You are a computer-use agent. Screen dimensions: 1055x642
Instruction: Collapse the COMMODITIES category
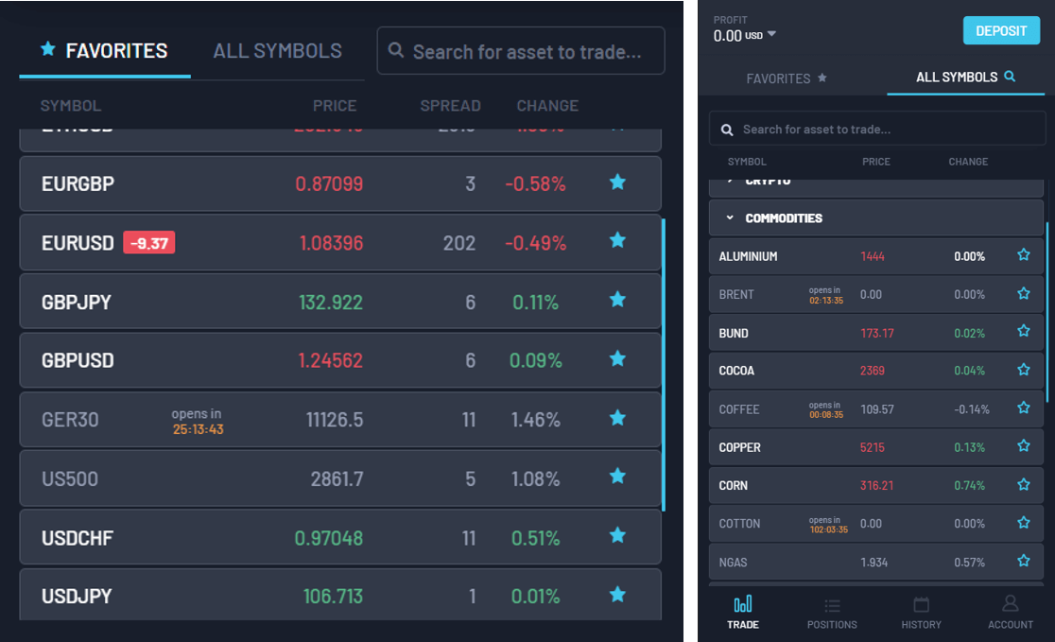click(730, 217)
